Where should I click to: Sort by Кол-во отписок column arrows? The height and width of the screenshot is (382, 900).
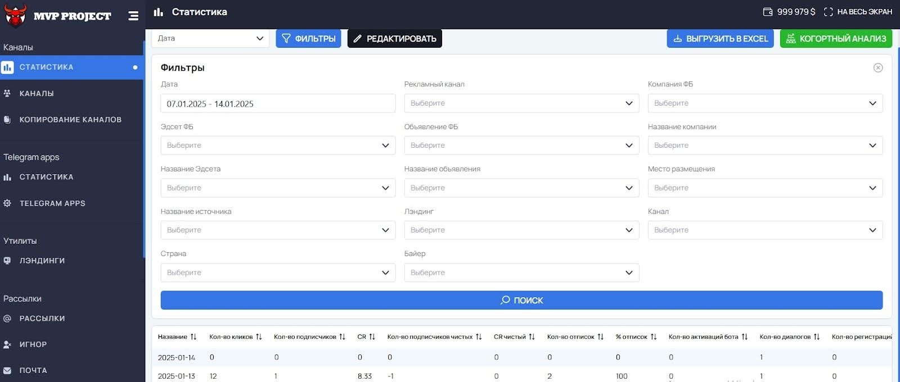(x=600, y=337)
